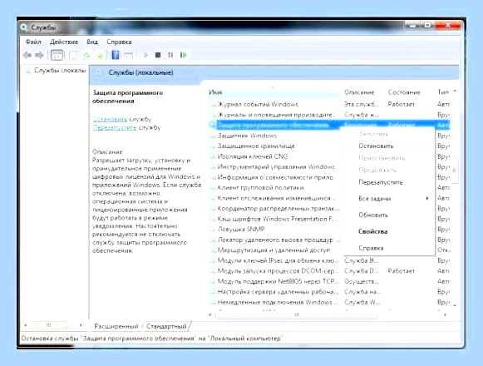This screenshot has height=366, width=483.
Task: Click the left pane horizontal scrollbar
Action: point(48,325)
